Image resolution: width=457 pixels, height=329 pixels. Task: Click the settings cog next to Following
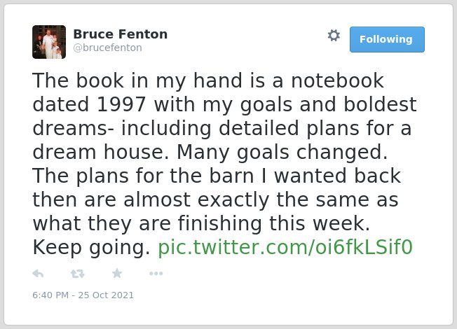[x=334, y=36]
